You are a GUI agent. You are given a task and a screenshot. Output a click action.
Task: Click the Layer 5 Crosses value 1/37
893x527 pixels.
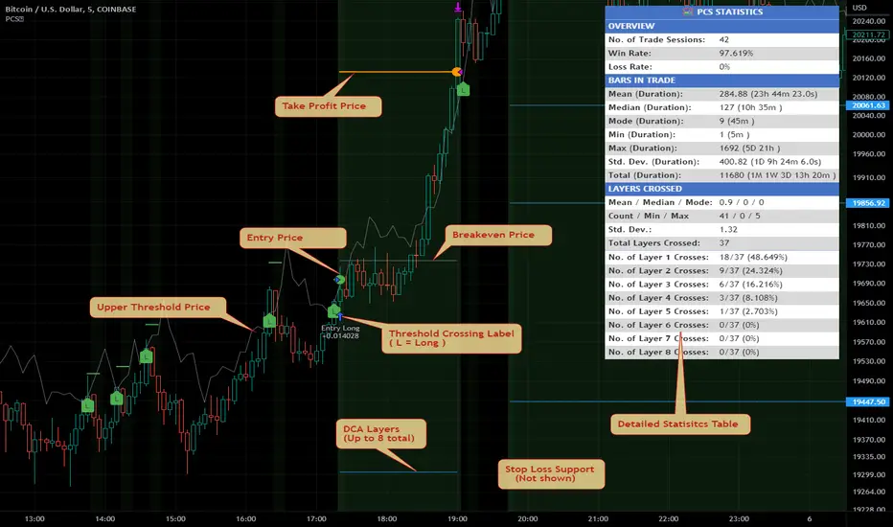point(748,311)
